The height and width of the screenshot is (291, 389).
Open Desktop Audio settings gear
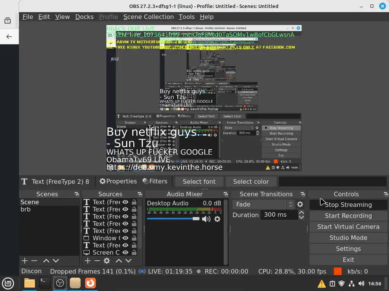click(217, 219)
